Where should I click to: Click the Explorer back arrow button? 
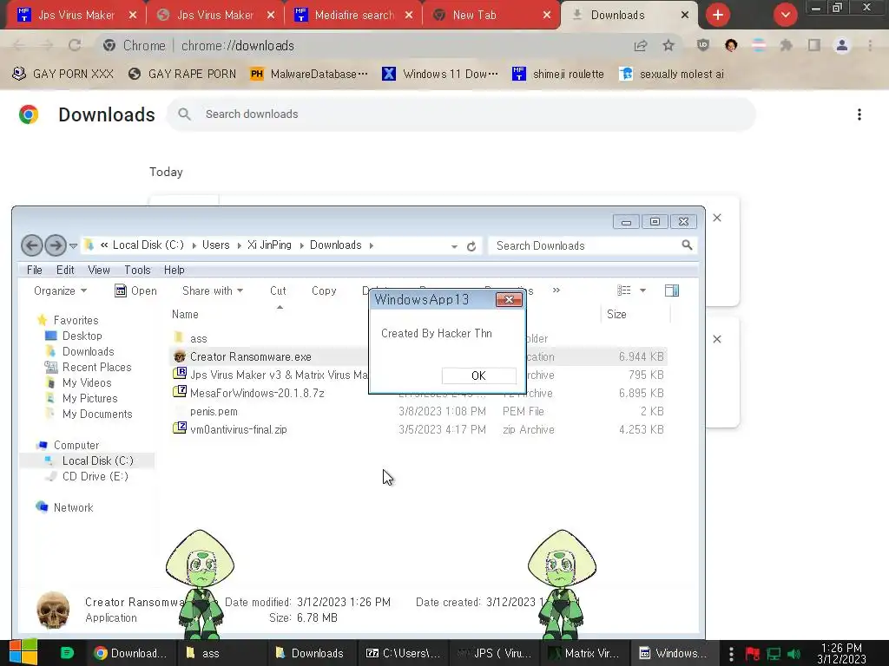32,245
